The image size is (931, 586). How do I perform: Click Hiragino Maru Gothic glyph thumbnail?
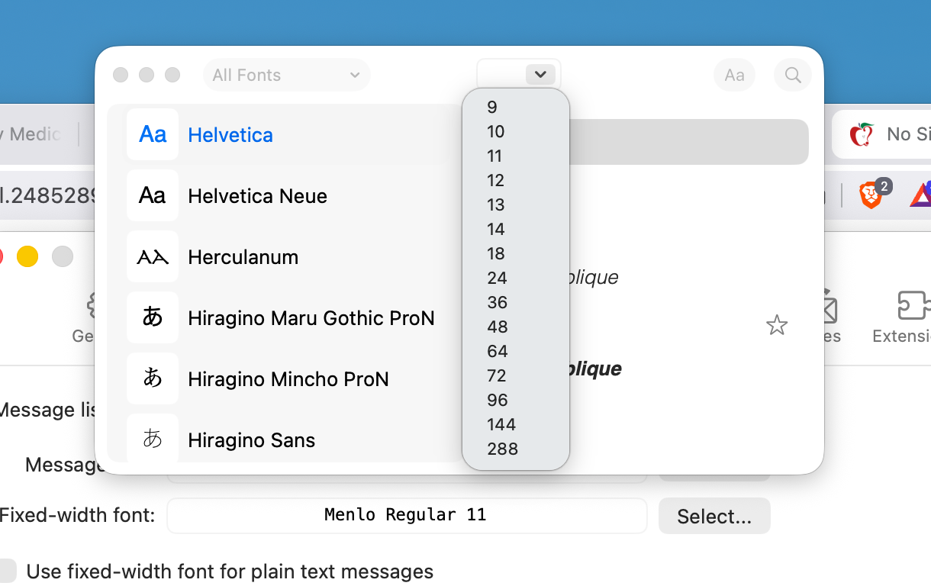[x=153, y=317]
